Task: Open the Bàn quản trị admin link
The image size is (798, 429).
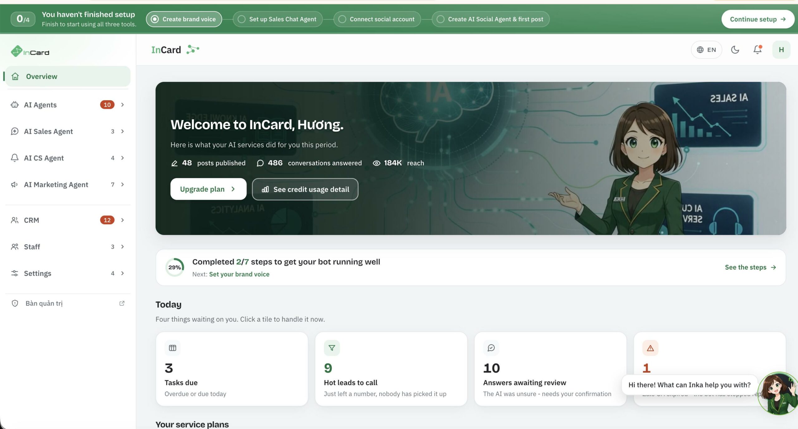Action: (x=68, y=303)
